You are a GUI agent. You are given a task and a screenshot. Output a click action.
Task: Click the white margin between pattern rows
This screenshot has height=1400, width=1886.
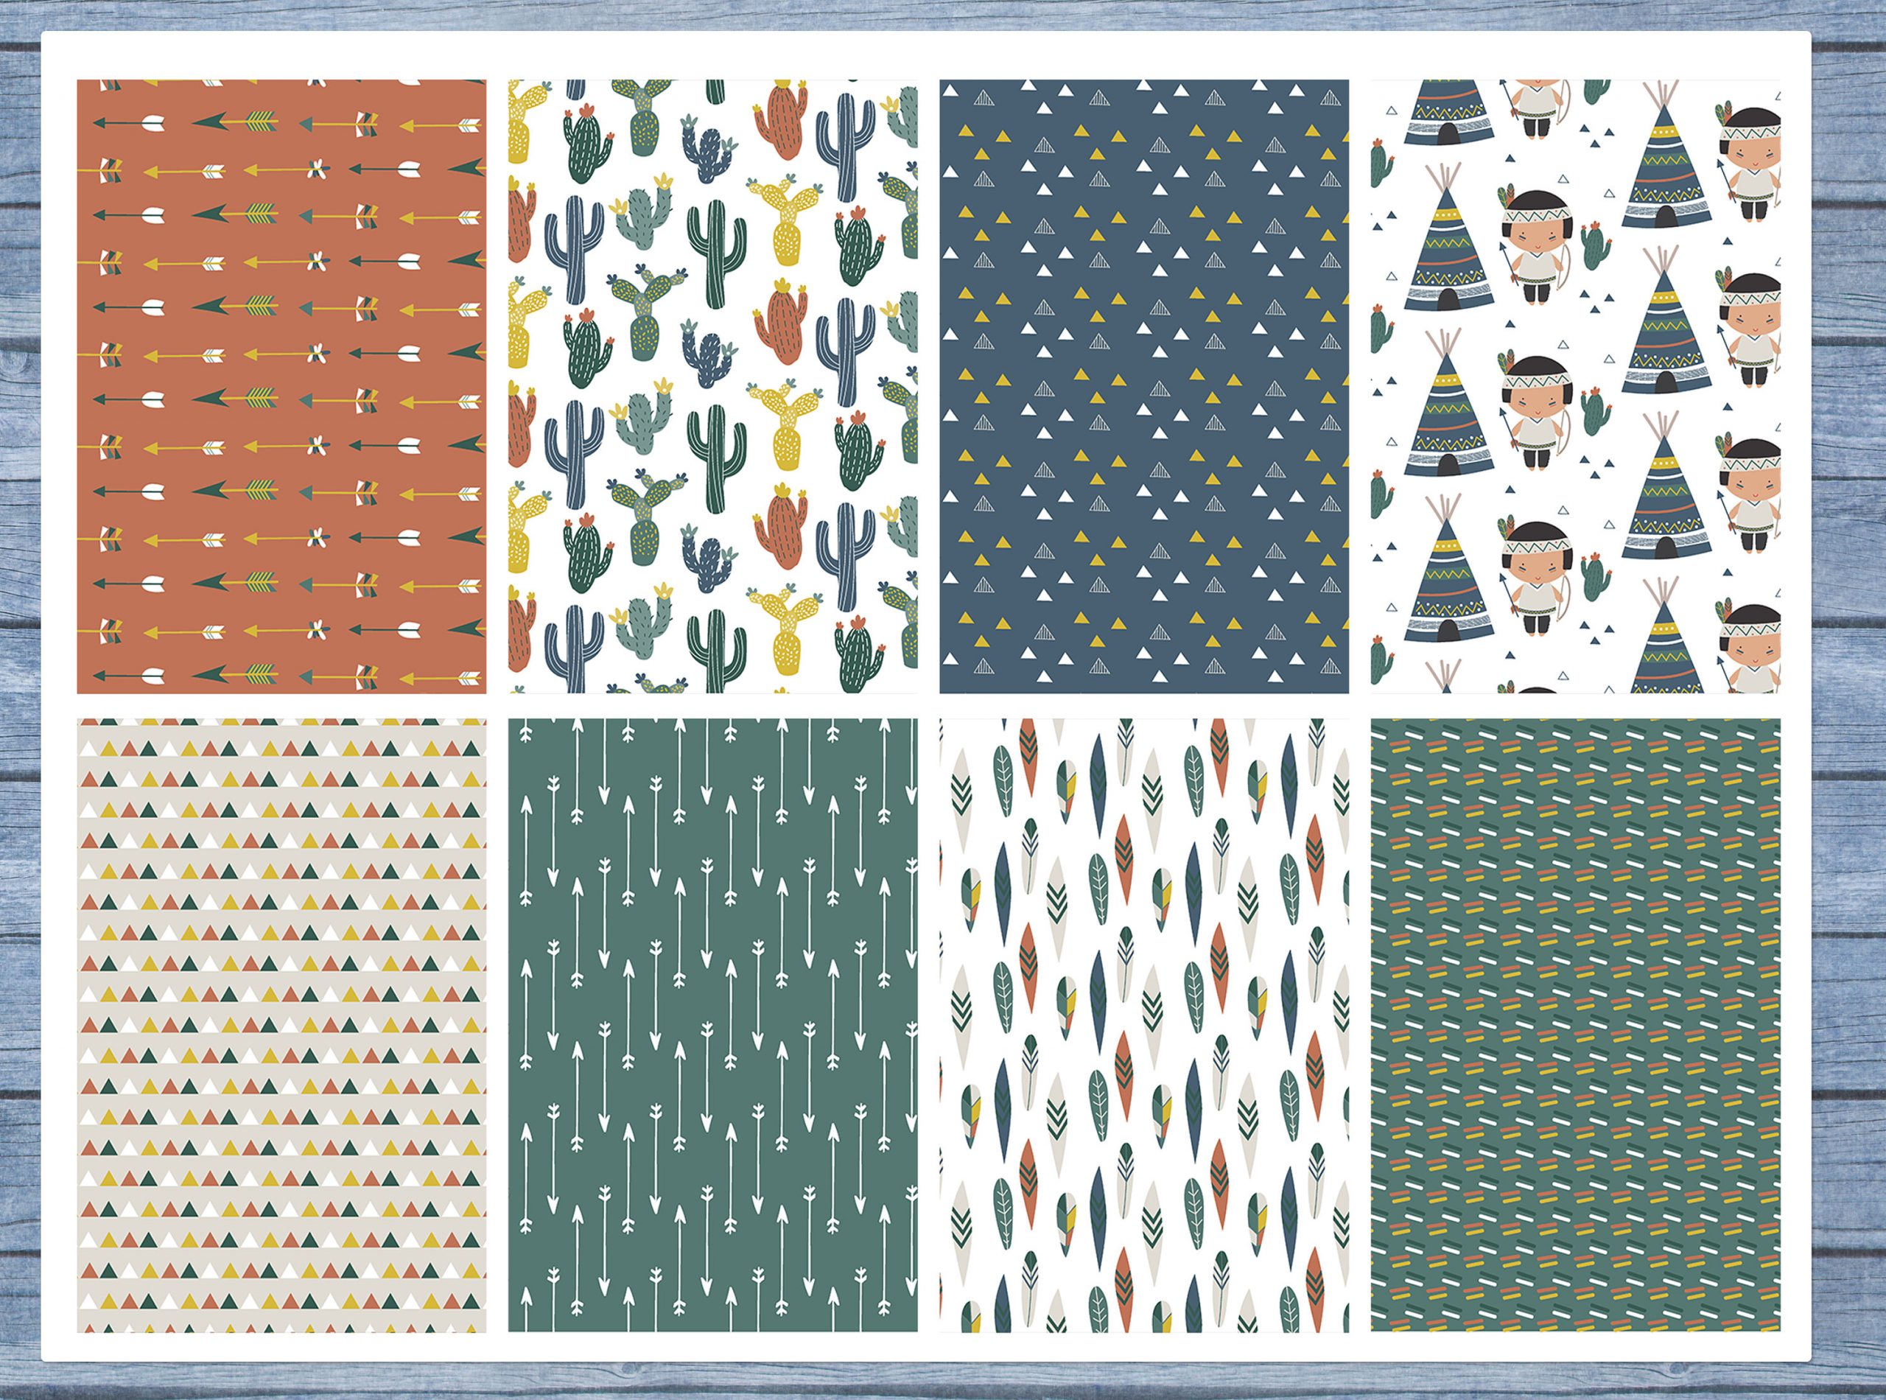point(932,705)
